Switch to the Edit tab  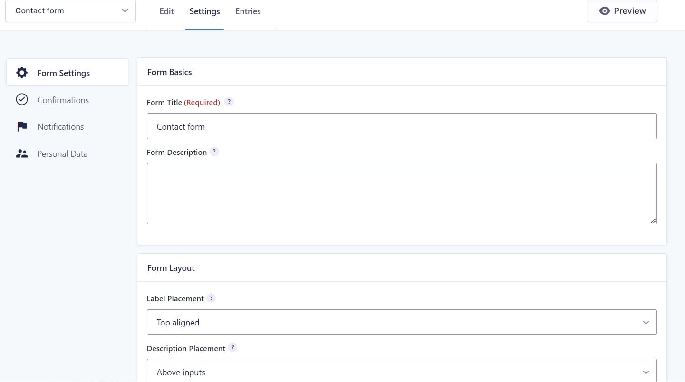click(166, 11)
